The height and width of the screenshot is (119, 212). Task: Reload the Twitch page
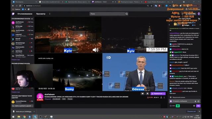click(x=20, y=6)
